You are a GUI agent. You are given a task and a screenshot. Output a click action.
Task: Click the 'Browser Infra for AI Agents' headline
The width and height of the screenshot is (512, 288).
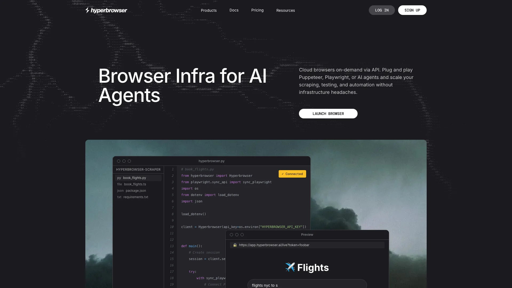(x=182, y=85)
